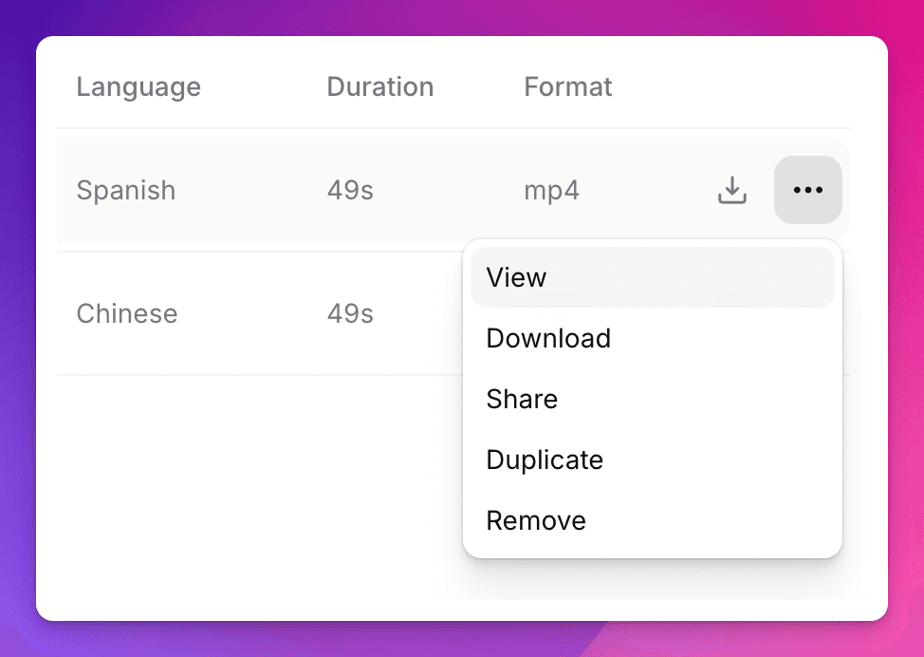Screen dimensions: 924x657
Task: Click the Language column header
Action: click(x=139, y=87)
